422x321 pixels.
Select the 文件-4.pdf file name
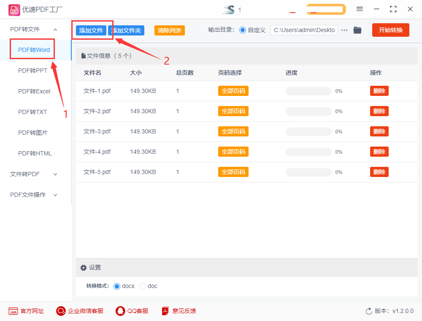click(97, 152)
